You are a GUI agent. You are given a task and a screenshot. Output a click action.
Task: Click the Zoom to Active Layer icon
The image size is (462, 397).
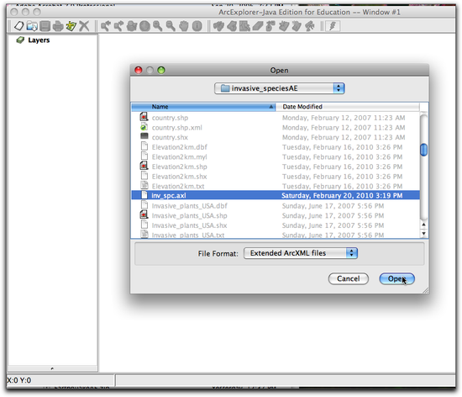(x=132, y=26)
